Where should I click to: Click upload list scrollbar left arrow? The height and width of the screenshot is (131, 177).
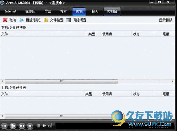[2, 116]
